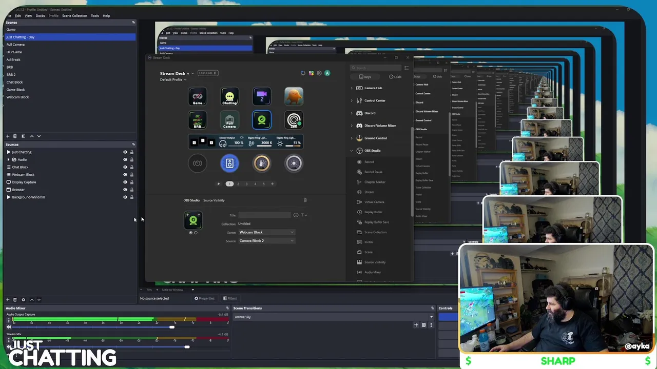Open Stream Deck notifications bell
The image size is (657, 369).
pos(303,73)
